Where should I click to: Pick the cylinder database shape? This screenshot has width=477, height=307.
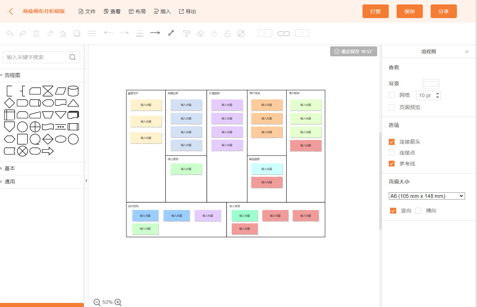[x=73, y=91]
